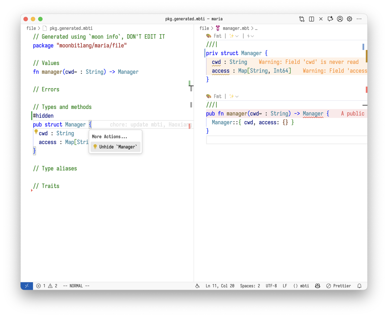Toggle the errors and warnings problems panel
Screen dimensions: 388x317
tap(47, 286)
